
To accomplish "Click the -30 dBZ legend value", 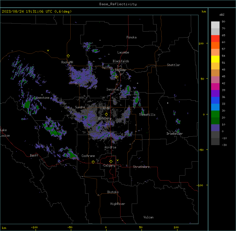I will 224,145.
